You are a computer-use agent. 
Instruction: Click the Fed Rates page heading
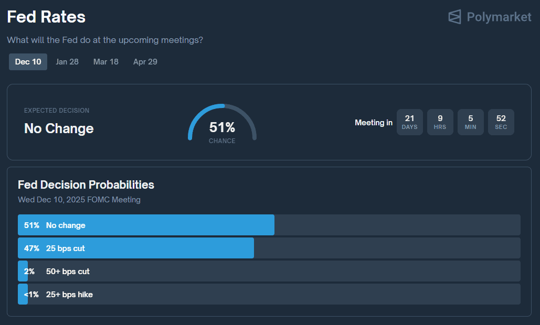46,17
